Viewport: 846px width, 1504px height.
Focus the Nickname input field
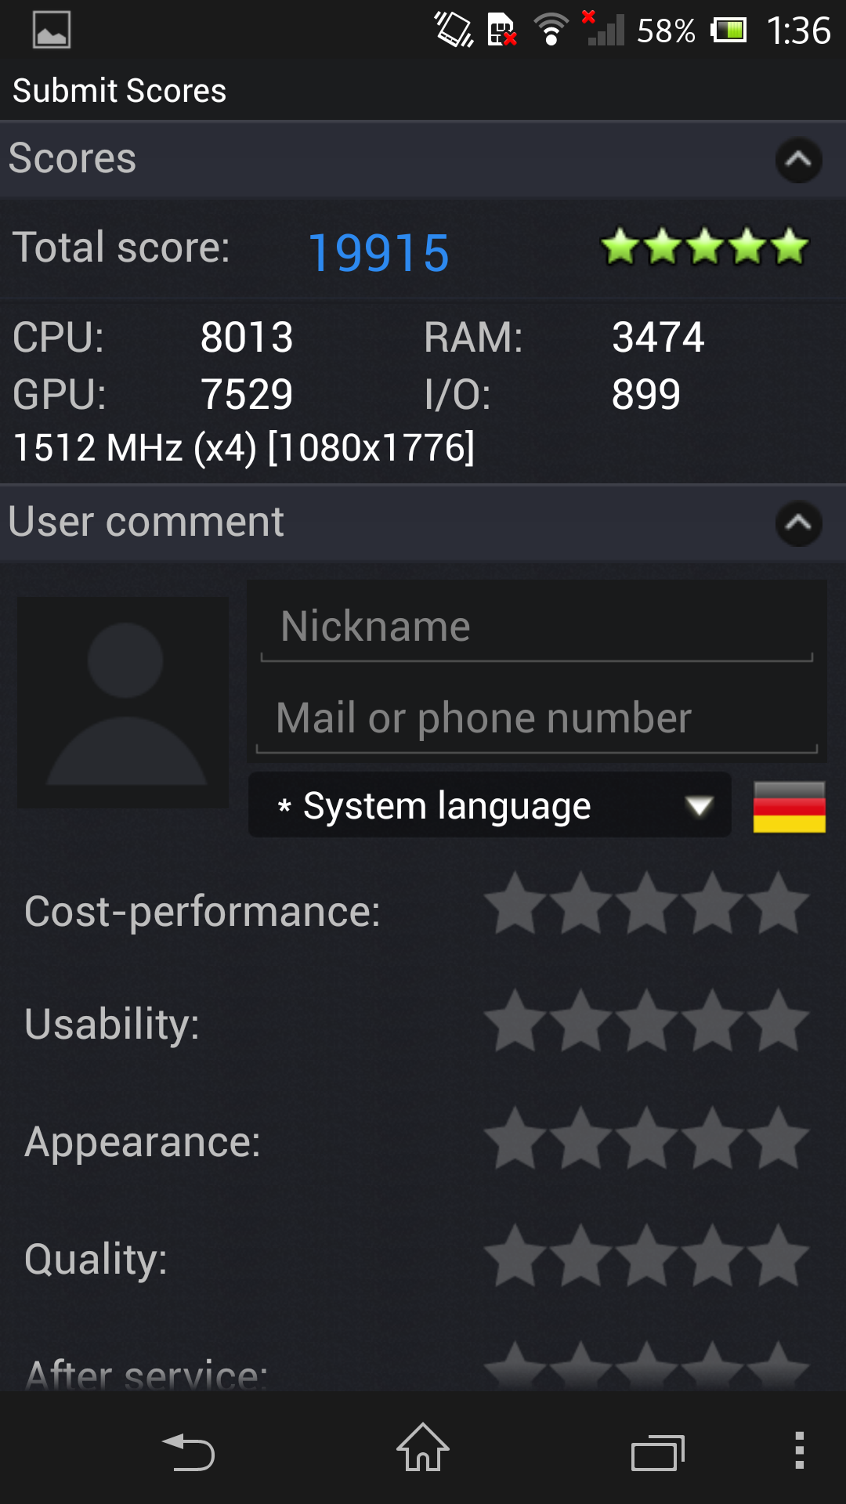[x=537, y=627]
